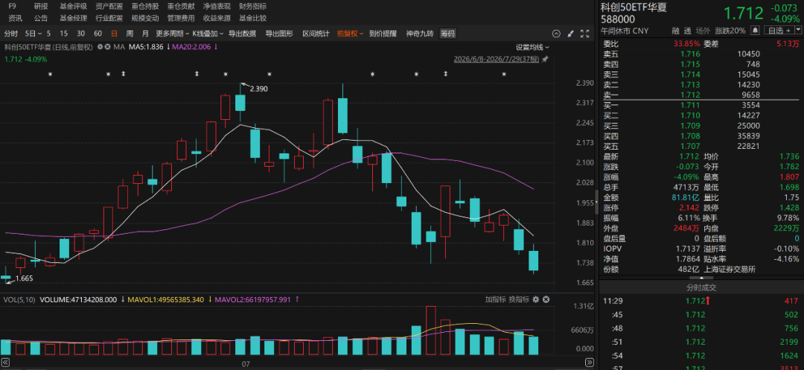Toggle the 筹码 chip distribution view
This screenshot has width=804, height=370.
[447, 34]
